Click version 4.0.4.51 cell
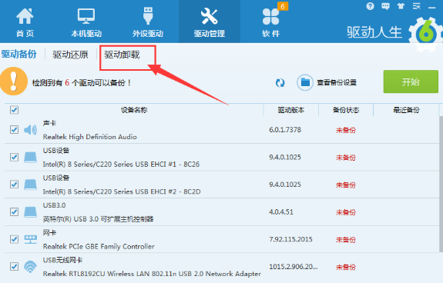Viewport: 443px width, 283px height. (281, 211)
